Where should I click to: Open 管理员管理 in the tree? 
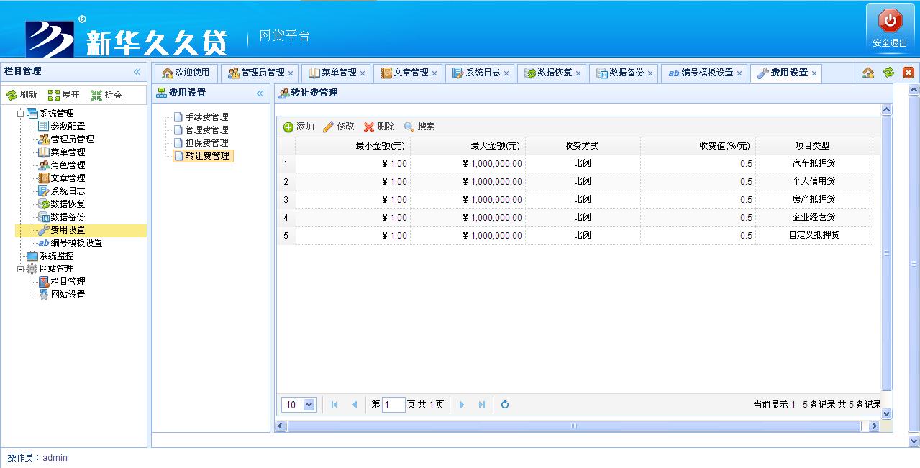click(x=72, y=139)
